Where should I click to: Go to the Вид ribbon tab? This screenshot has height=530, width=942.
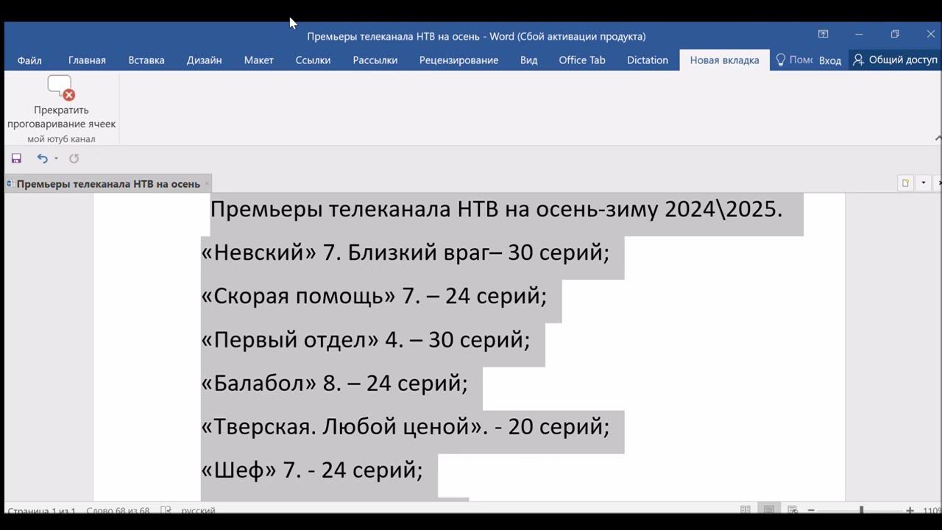[x=528, y=60]
